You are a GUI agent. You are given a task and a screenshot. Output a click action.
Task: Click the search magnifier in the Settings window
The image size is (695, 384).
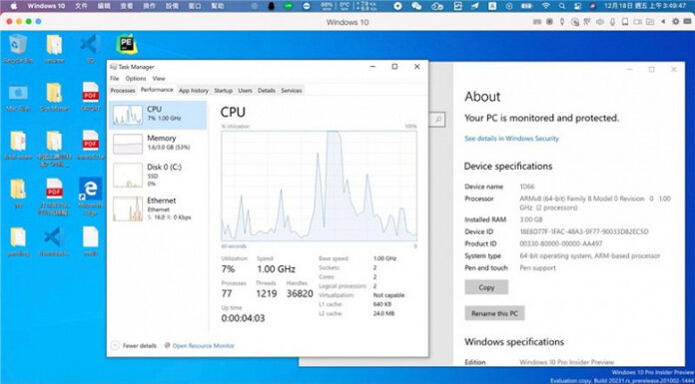(438, 119)
